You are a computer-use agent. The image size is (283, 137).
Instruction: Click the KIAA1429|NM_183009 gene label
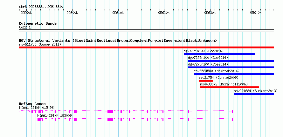click(x=54, y=115)
